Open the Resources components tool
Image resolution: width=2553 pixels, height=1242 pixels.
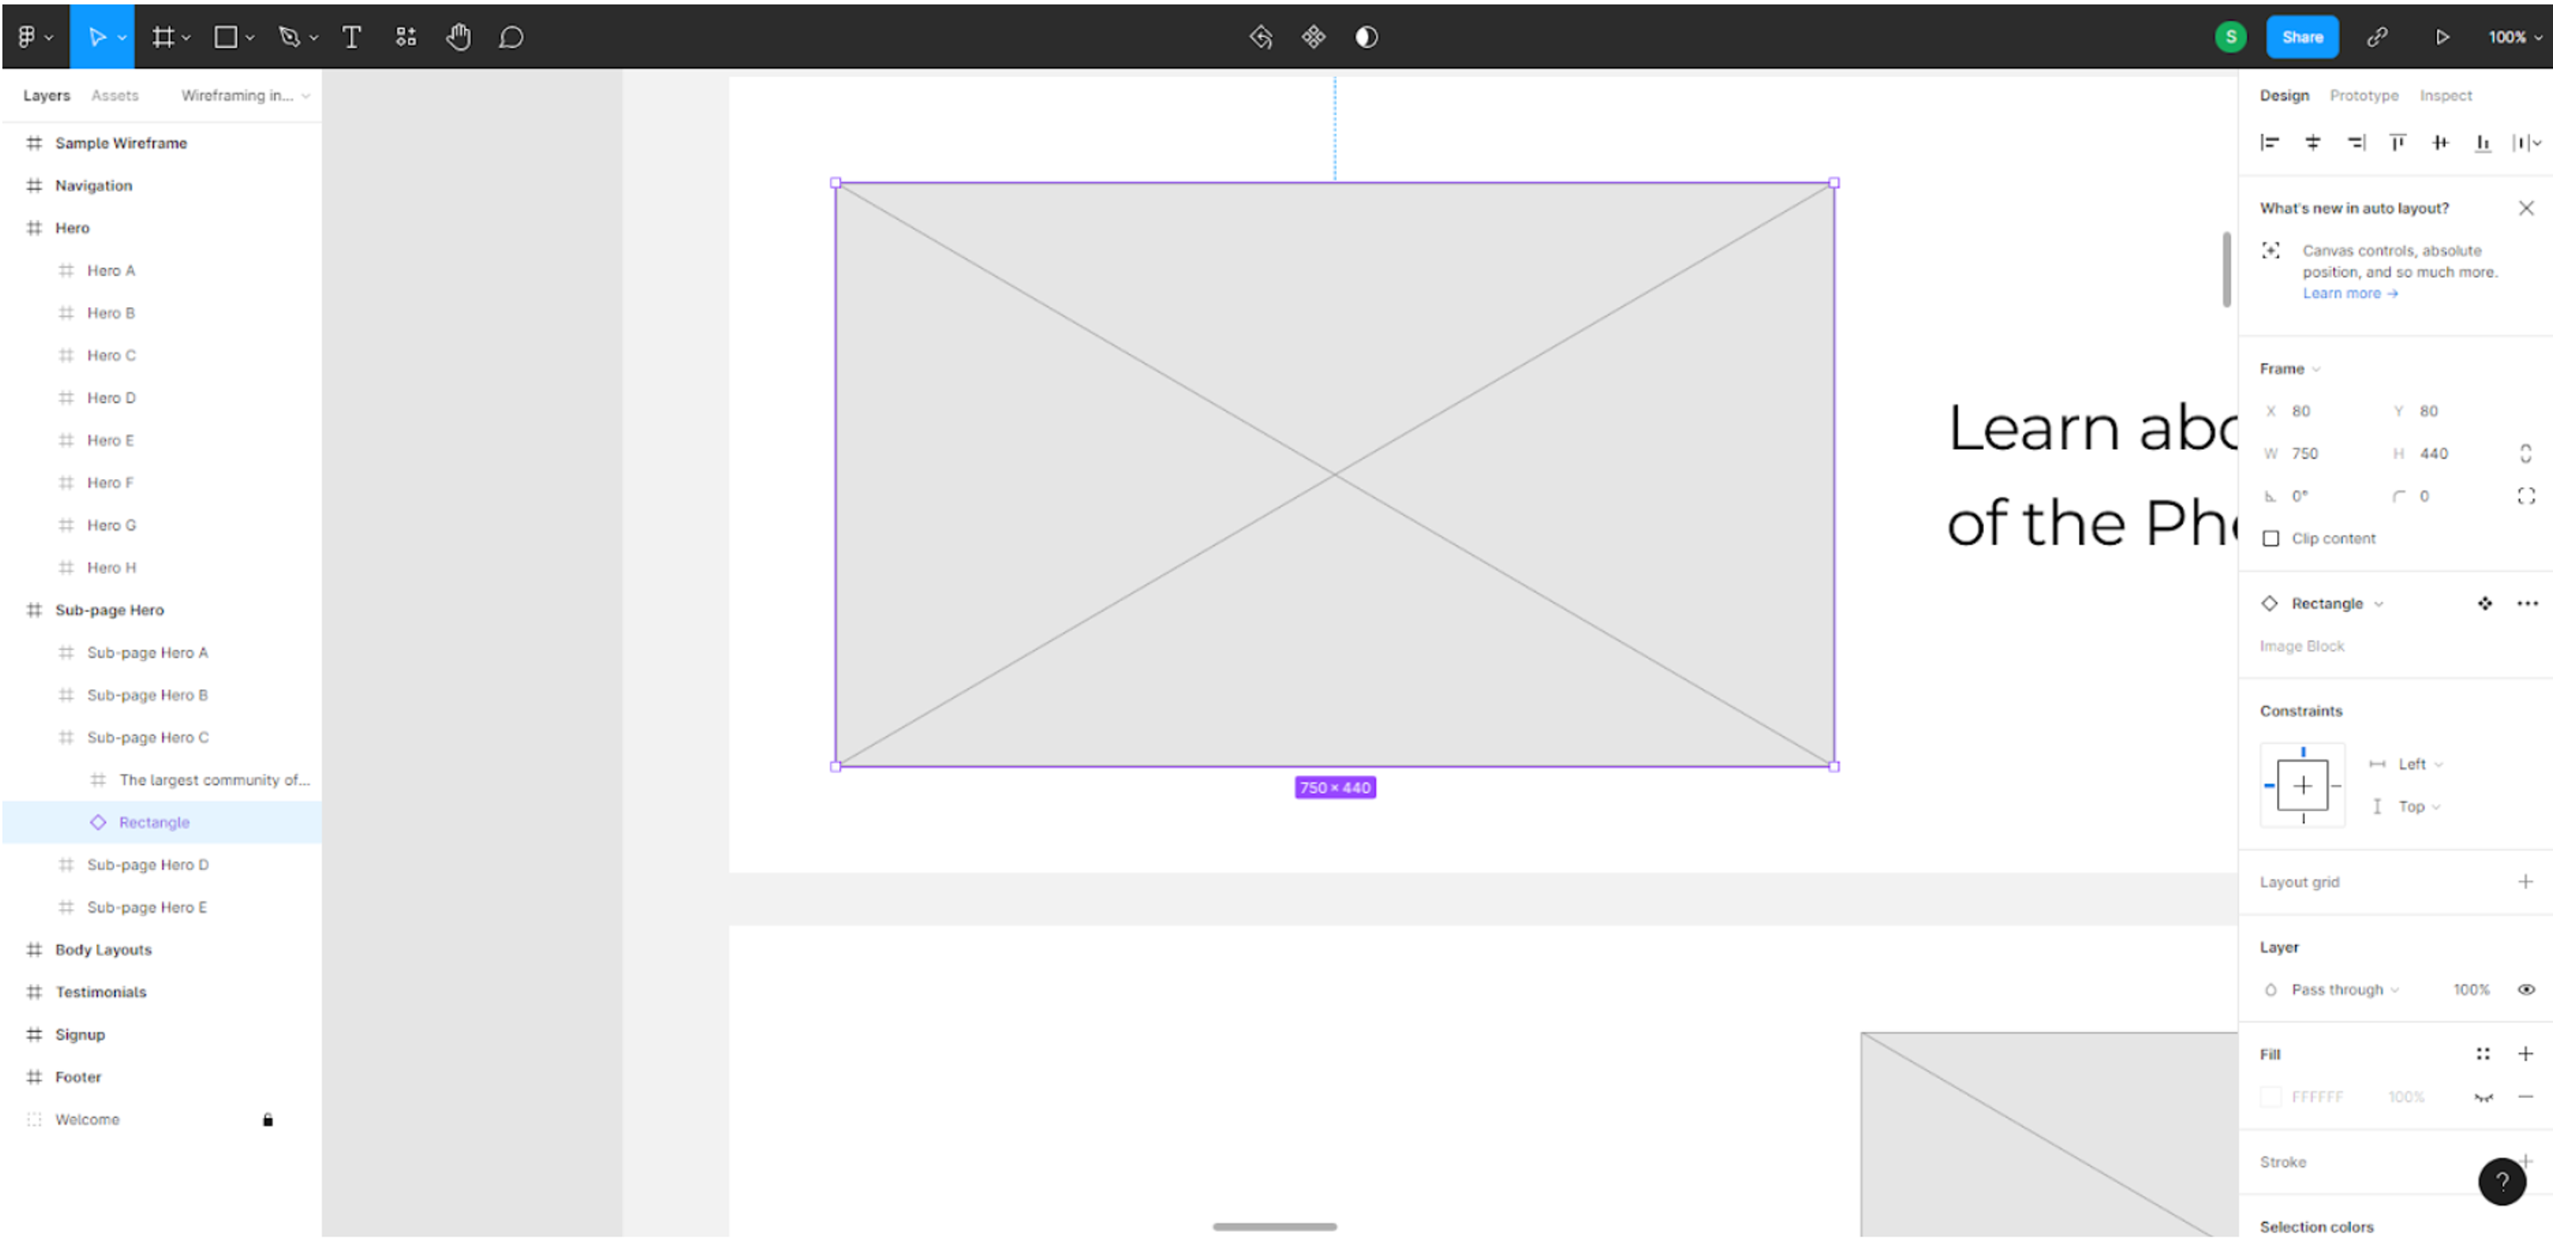(x=406, y=38)
